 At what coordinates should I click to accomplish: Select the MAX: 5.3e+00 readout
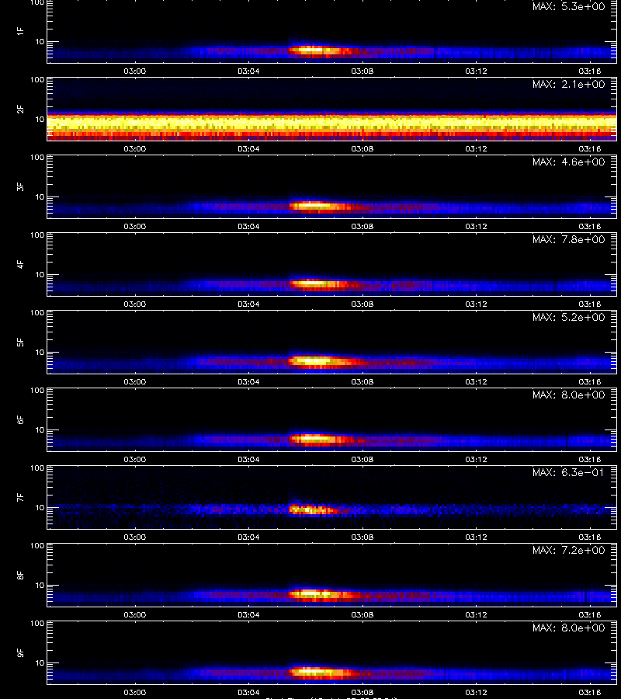pyautogui.click(x=568, y=7)
